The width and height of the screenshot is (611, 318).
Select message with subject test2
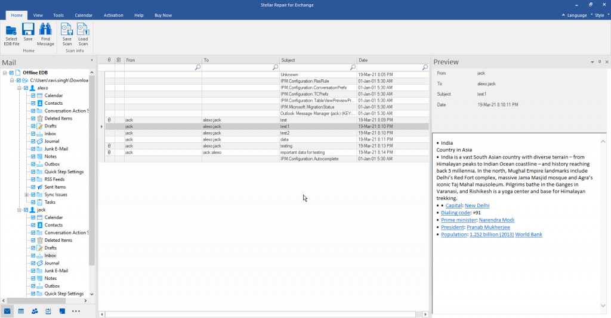pos(267,133)
